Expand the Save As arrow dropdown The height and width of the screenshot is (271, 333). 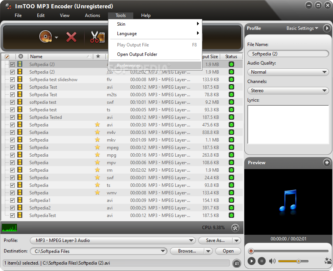click(237, 241)
